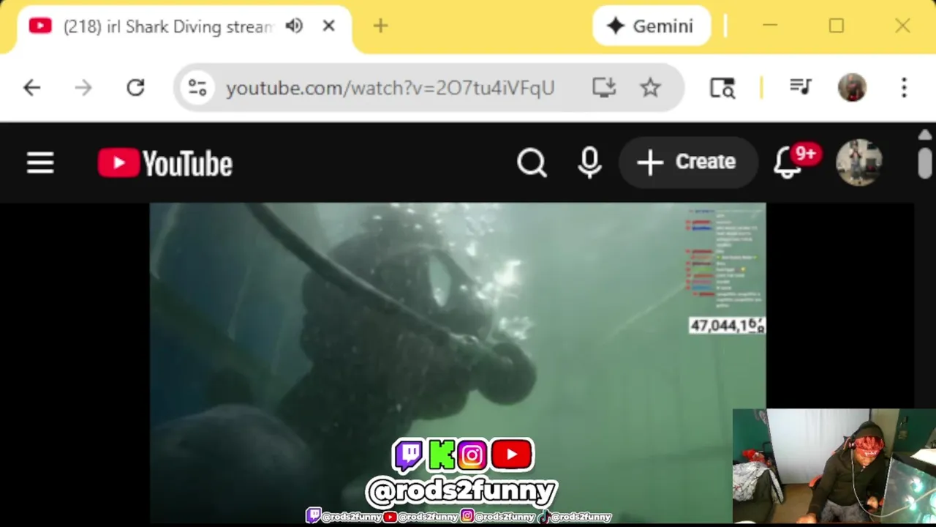This screenshot has width=936, height=527.
Task: Open the YouTube hamburger guide menu
Action: point(40,162)
